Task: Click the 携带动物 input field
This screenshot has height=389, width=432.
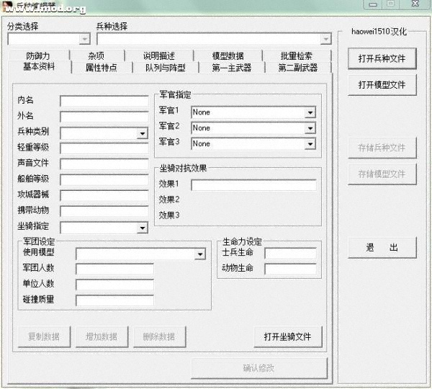Action: (104, 211)
